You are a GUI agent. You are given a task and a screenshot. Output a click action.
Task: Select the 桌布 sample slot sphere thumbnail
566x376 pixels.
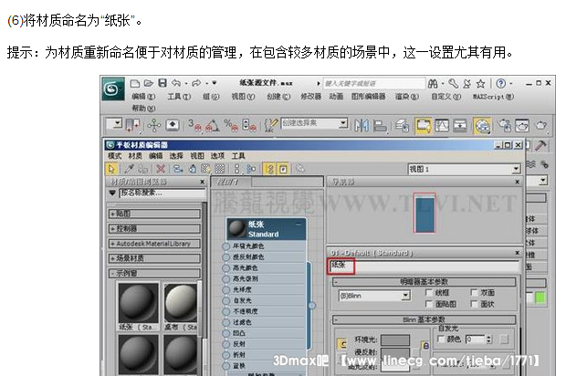(x=181, y=302)
